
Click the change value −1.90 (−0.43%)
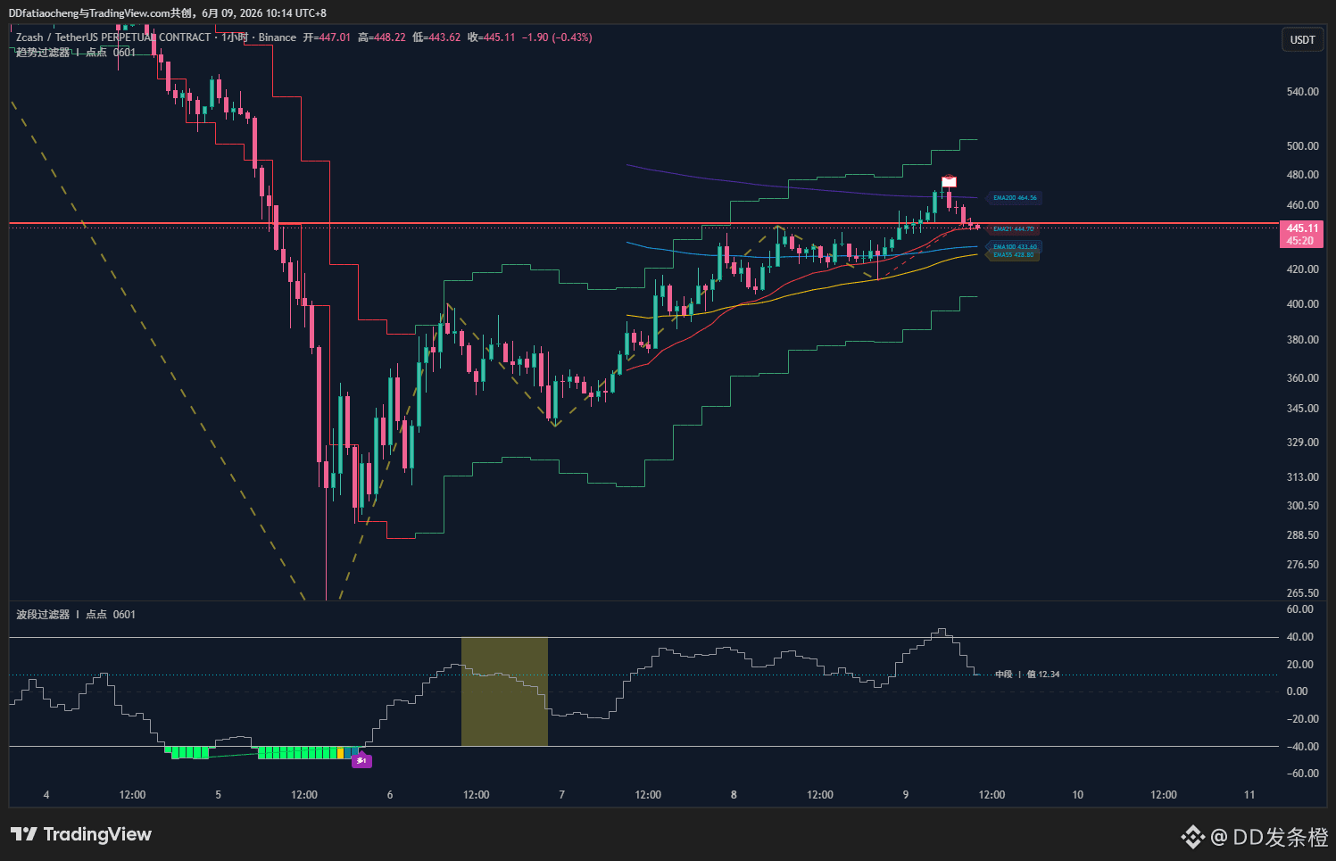point(557,37)
